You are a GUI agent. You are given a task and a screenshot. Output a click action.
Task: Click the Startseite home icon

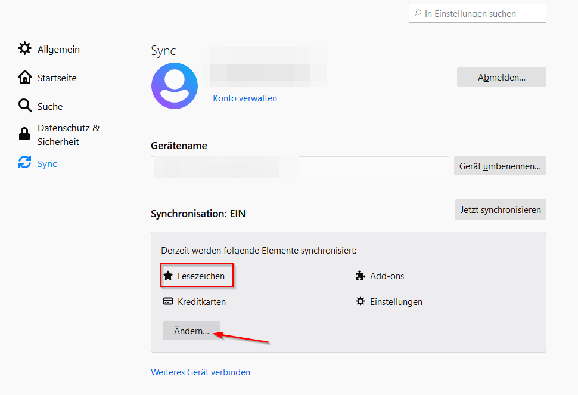24,78
